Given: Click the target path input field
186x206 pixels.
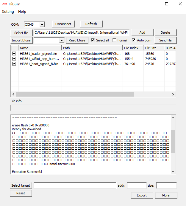Looking at the screenshot, I should [75, 185].
